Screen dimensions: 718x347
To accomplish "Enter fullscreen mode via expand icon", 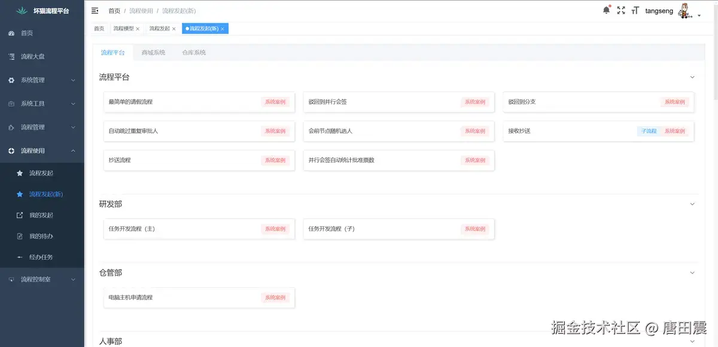I will (x=621, y=10).
